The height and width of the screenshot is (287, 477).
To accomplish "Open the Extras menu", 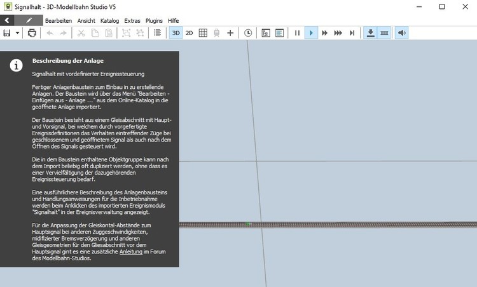I will tap(132, 21).
